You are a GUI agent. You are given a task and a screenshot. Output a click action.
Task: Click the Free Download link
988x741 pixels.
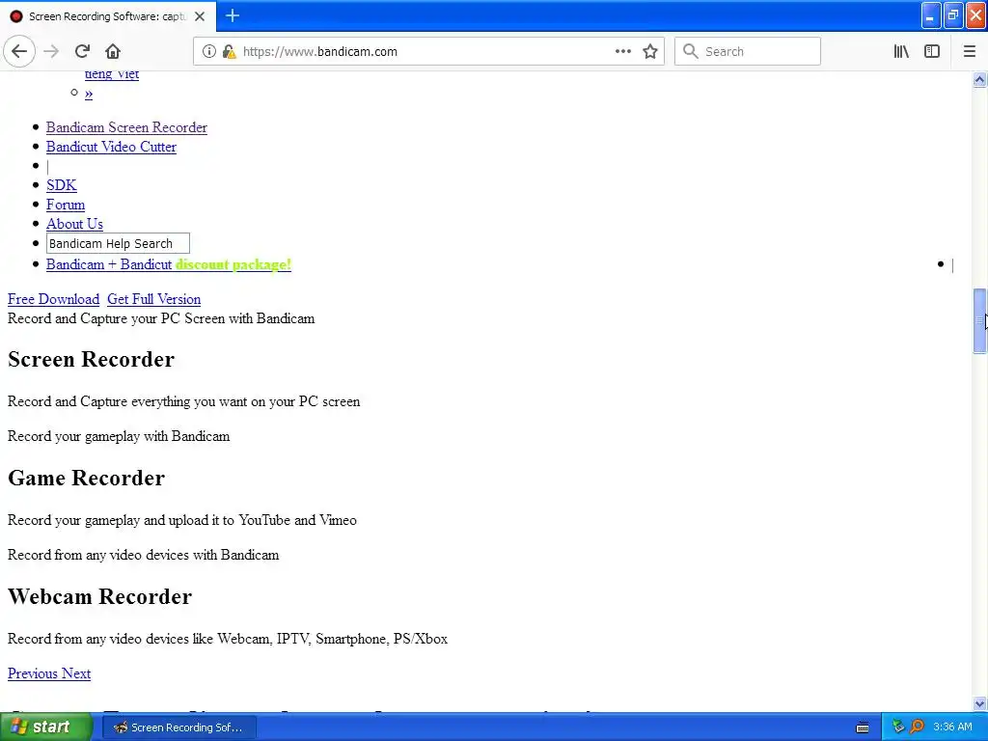pyautogui.click(x=54, y=299)
